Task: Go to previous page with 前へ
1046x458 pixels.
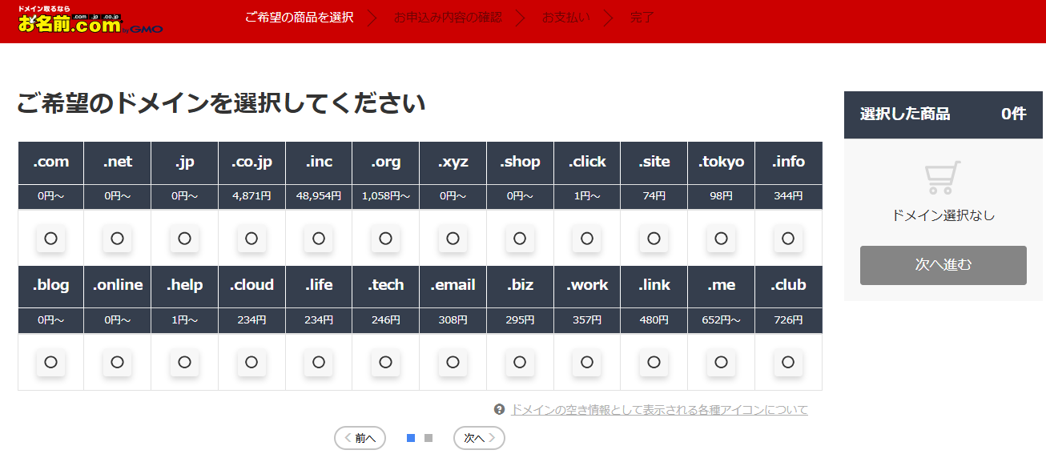Action: pyautogui.click(x=360, y=438)
